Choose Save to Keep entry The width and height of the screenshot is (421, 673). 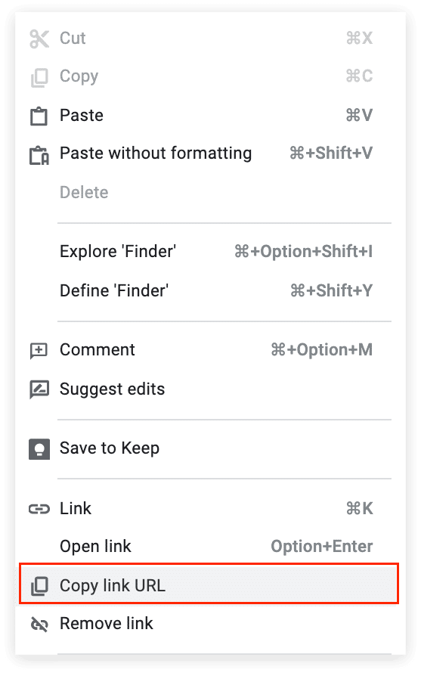(210, 448)
